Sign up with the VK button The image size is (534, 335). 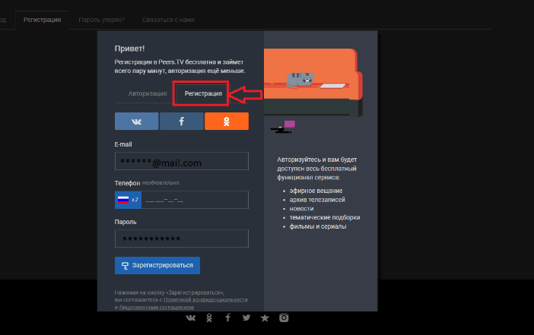(137, 121)
